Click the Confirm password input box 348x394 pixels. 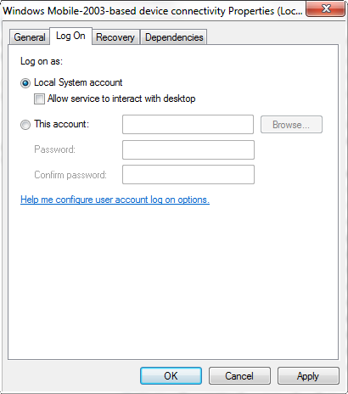[188, 175]
